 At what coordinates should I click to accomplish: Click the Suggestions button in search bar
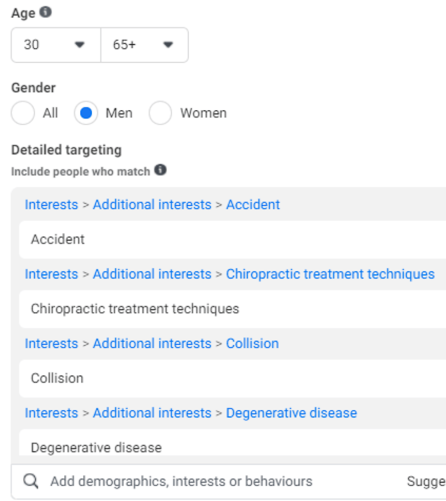click(x=426, y=482)
